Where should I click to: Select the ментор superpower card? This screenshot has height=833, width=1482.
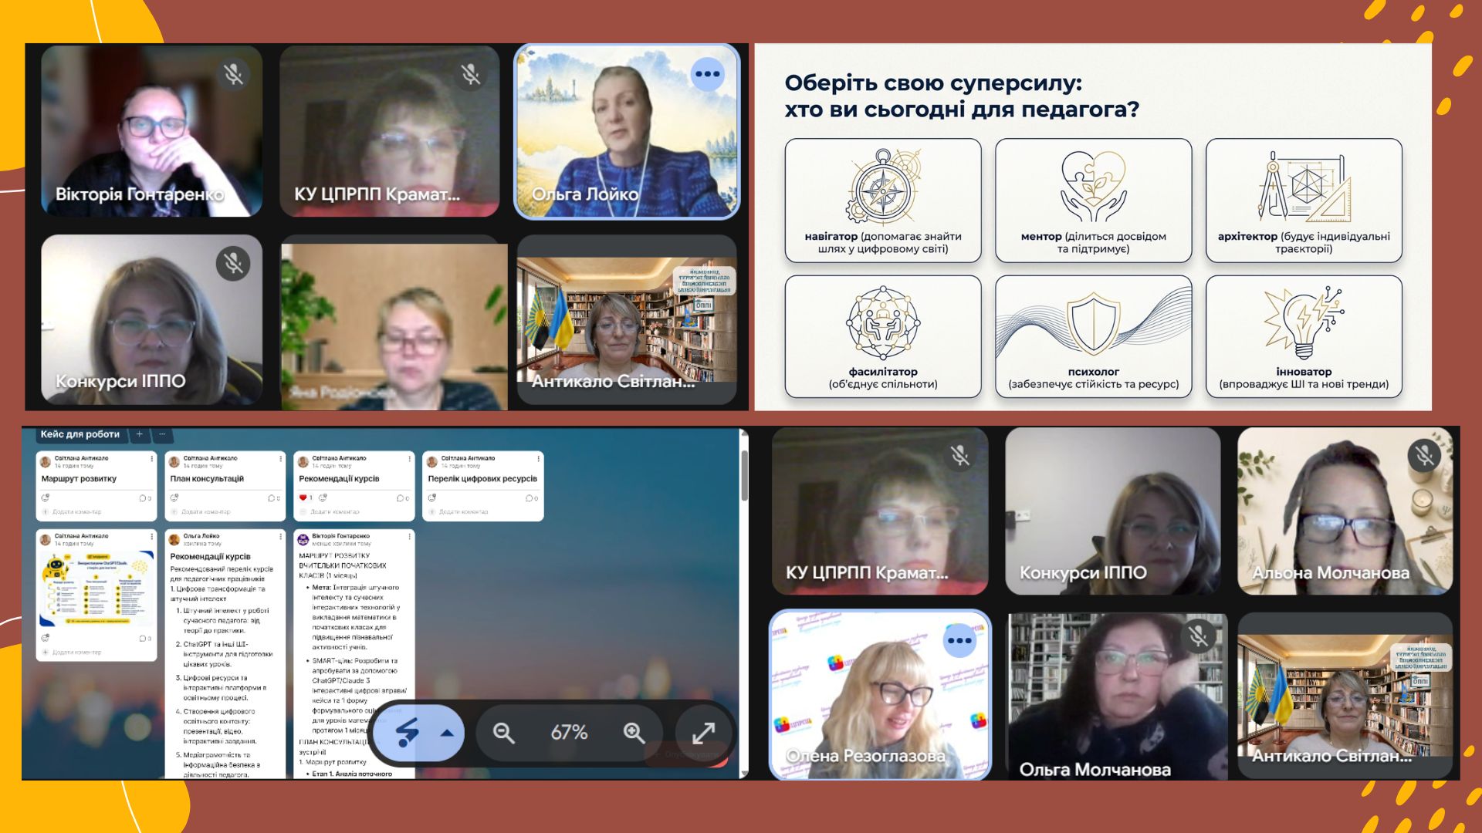1094,201
